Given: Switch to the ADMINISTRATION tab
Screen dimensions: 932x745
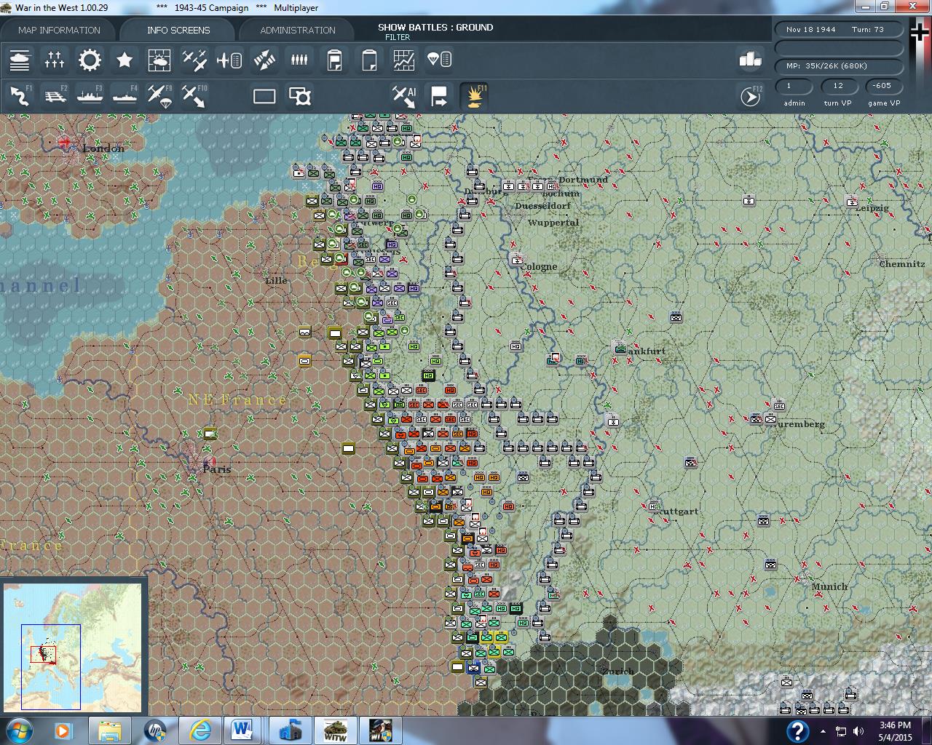Looking at the screenshot, I should click(x=298, y=30).
